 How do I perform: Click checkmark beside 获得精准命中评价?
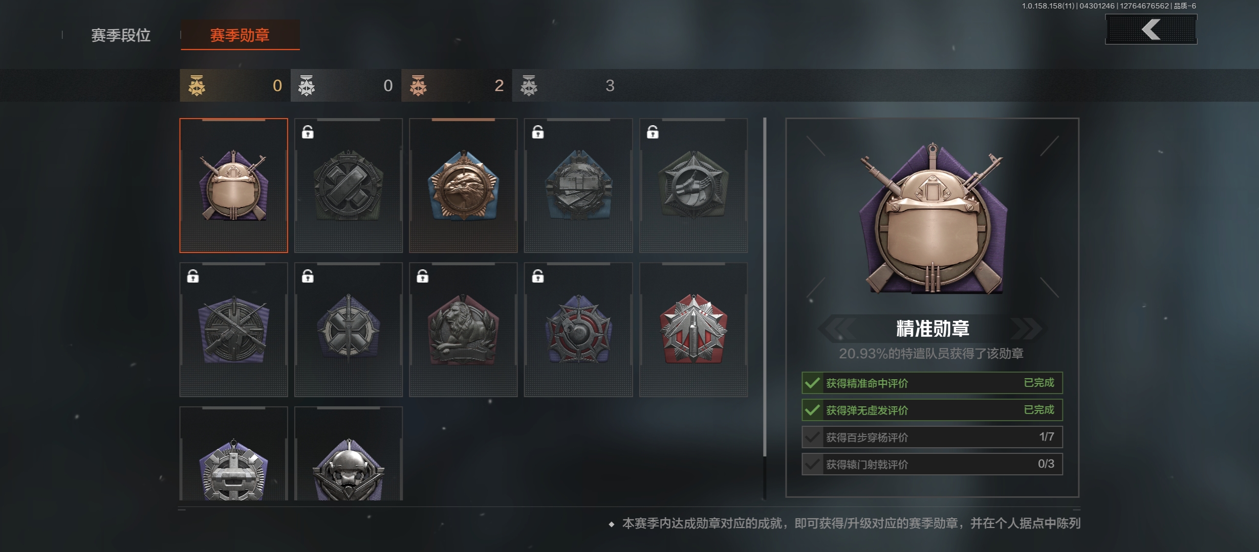click(x=812, y=383)
